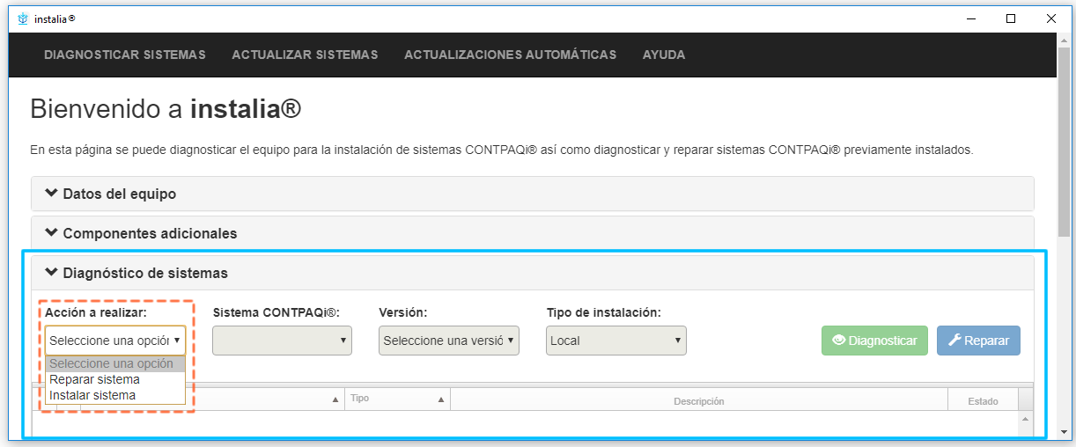Minimize the instalia window
Screen dimensions: 1076x447
970,18
